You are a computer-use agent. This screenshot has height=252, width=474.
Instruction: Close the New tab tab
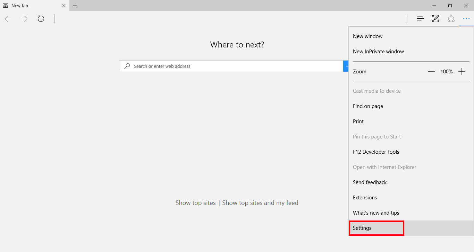[64, 6]
